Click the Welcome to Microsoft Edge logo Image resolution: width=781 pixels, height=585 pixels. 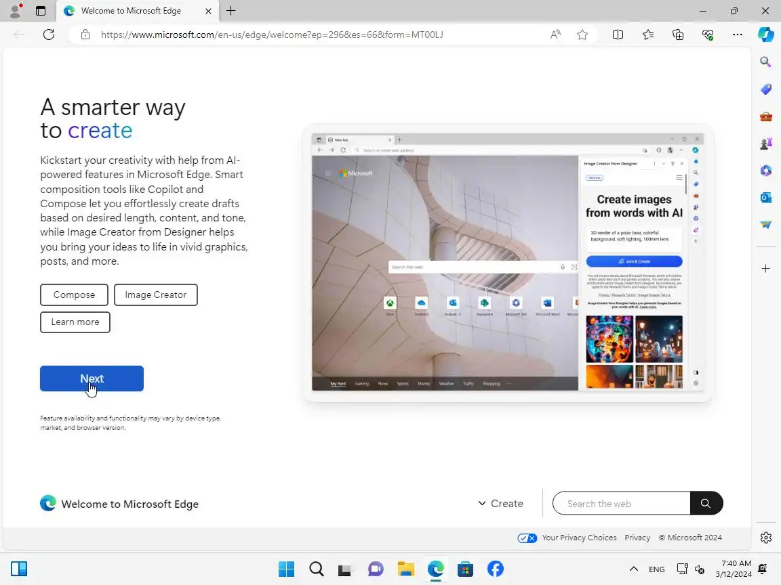[x=119, y=504]
